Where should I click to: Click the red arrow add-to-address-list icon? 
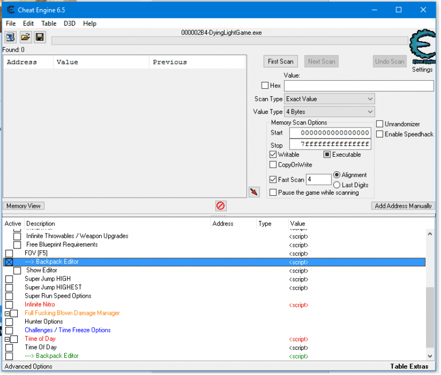click(x=254, y=192)
